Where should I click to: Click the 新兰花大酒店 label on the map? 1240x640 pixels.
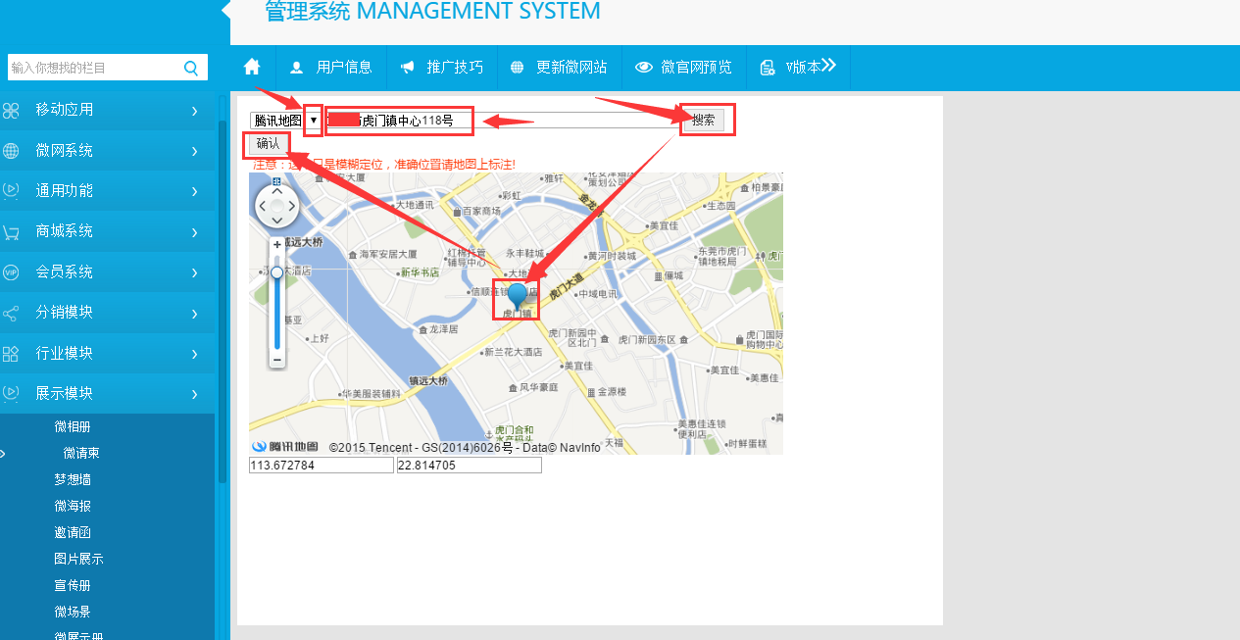point(512,352)
